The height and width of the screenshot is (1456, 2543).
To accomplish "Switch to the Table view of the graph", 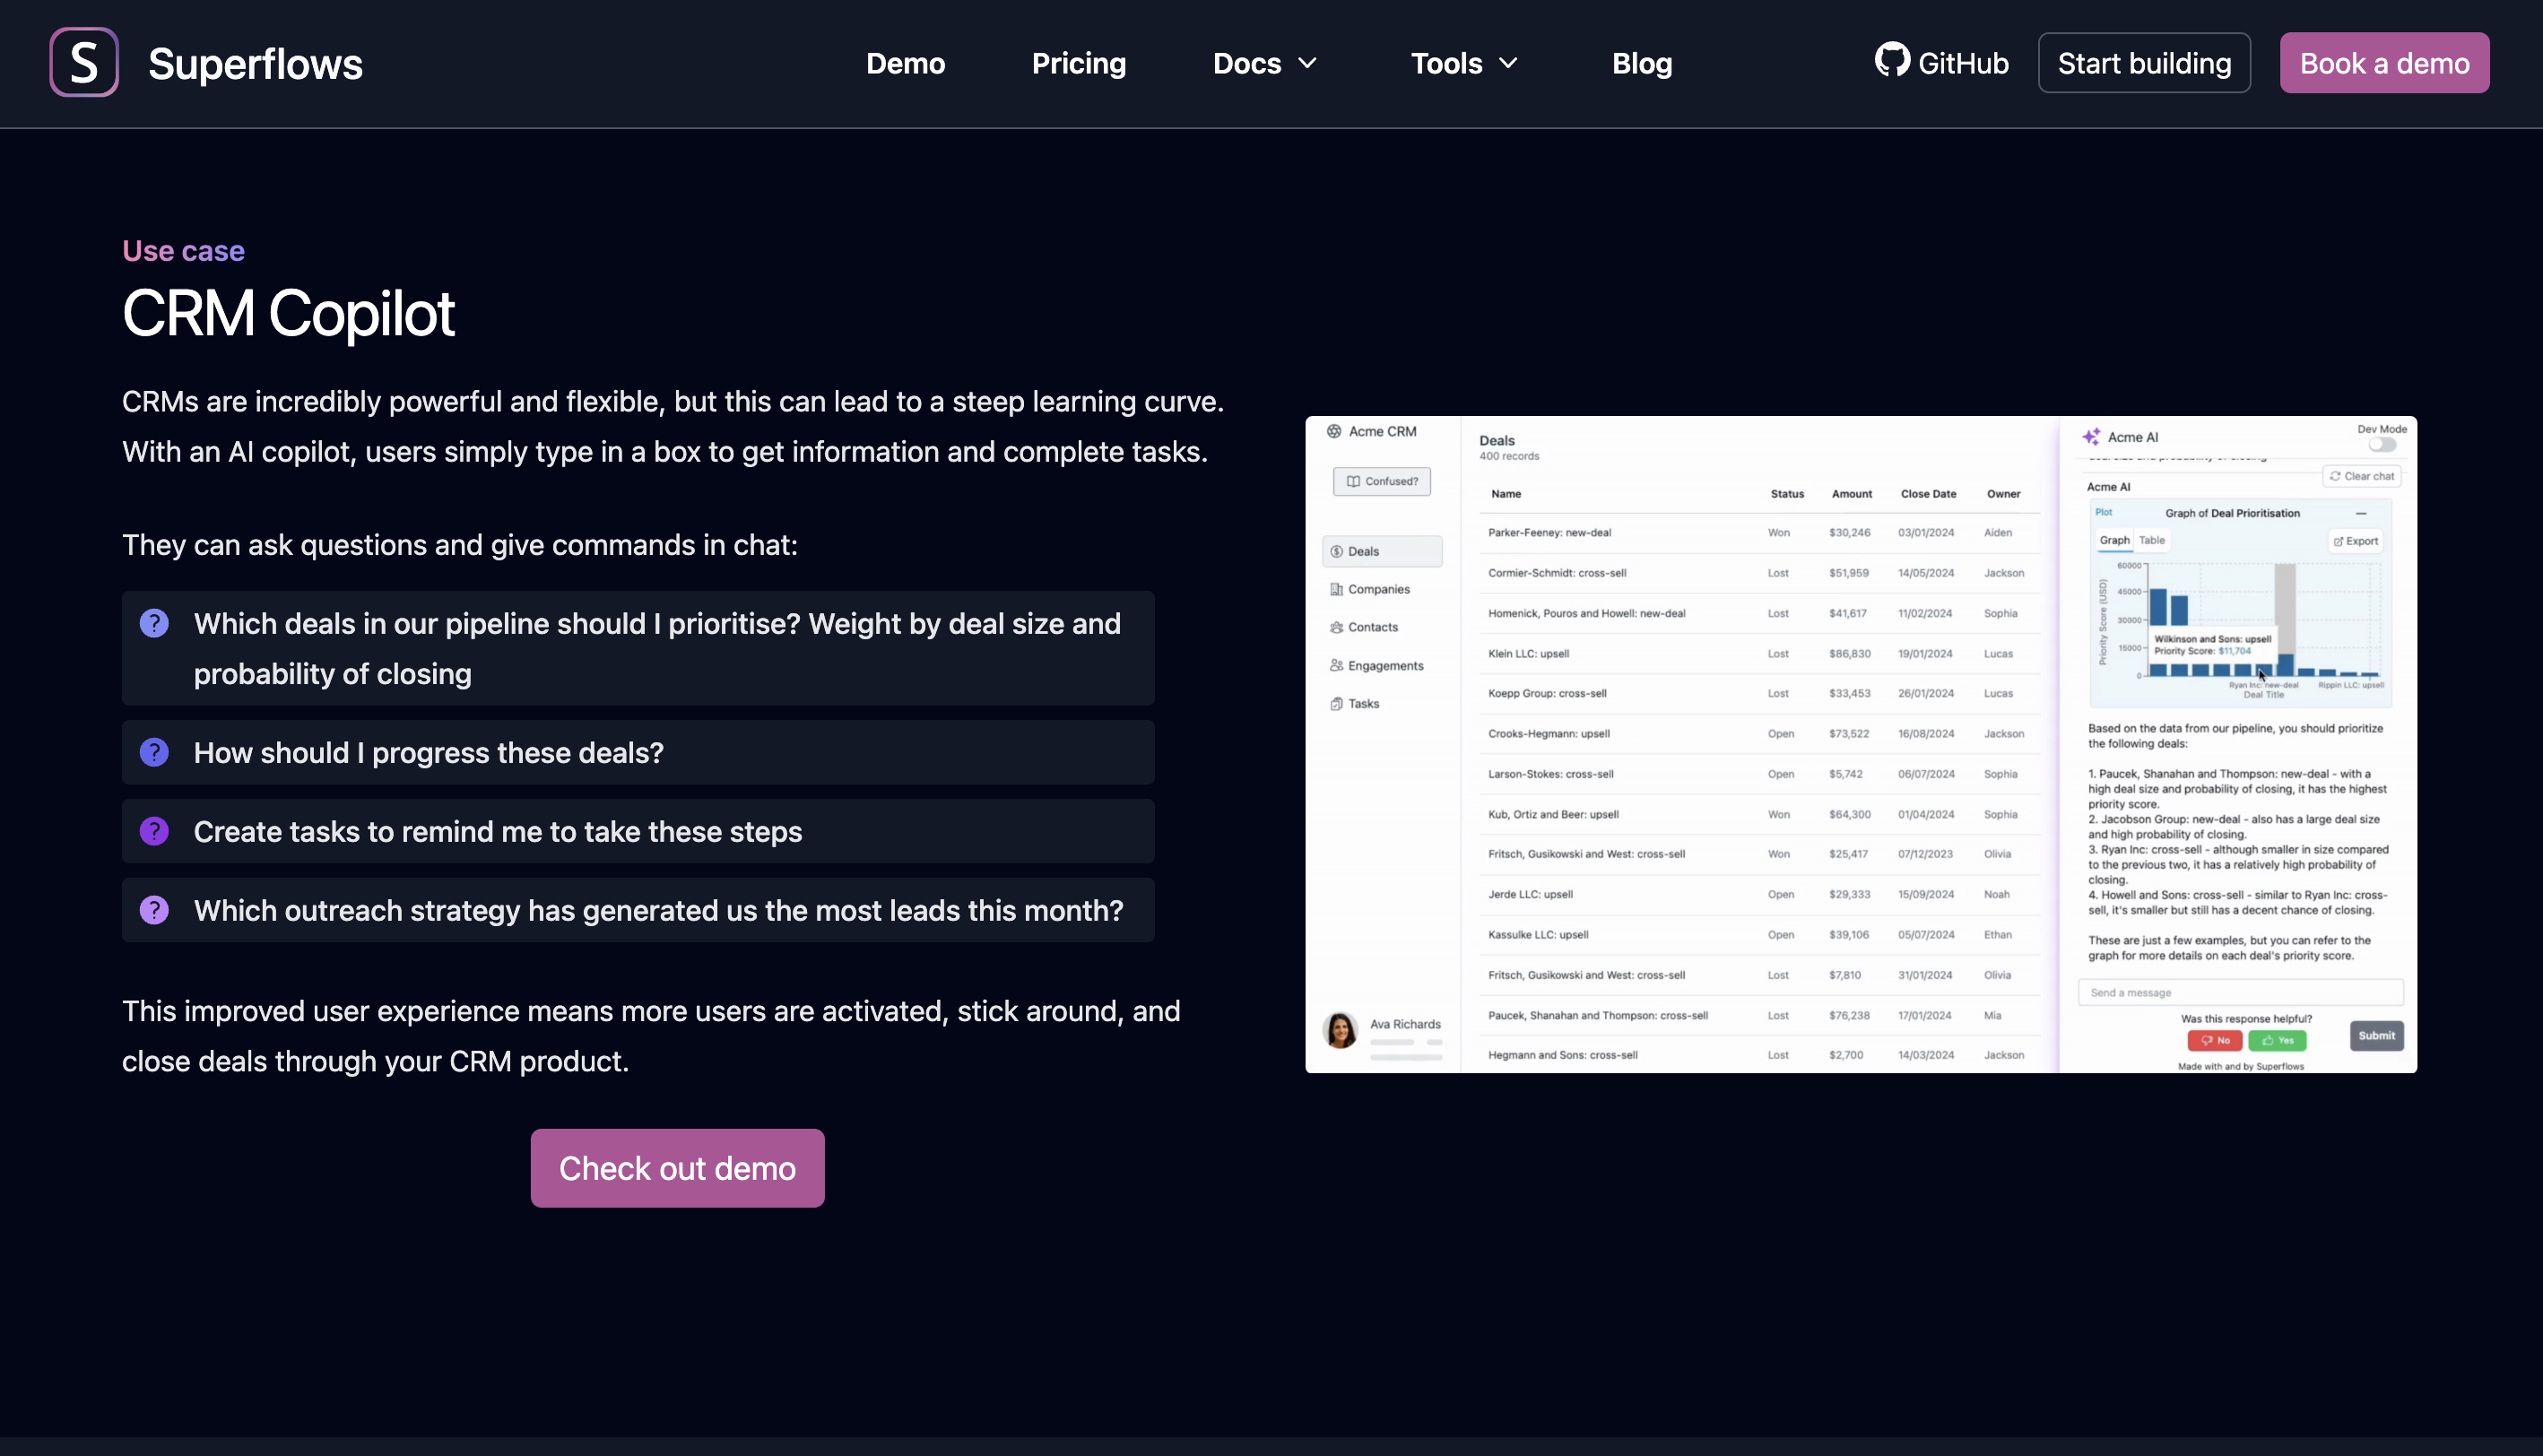I will click(x=2151, y=540).
